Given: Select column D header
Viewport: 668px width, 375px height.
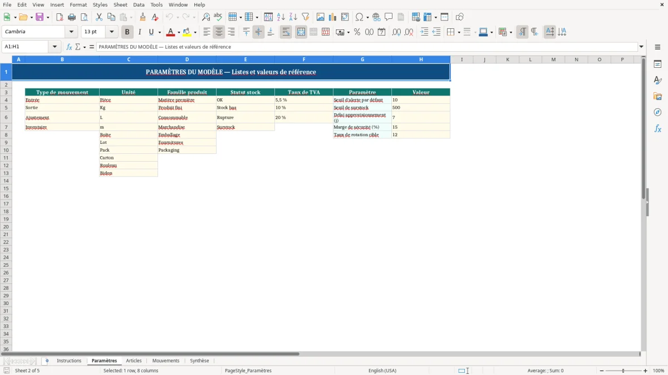Looking at the screenshot, I should coord(187,59).
